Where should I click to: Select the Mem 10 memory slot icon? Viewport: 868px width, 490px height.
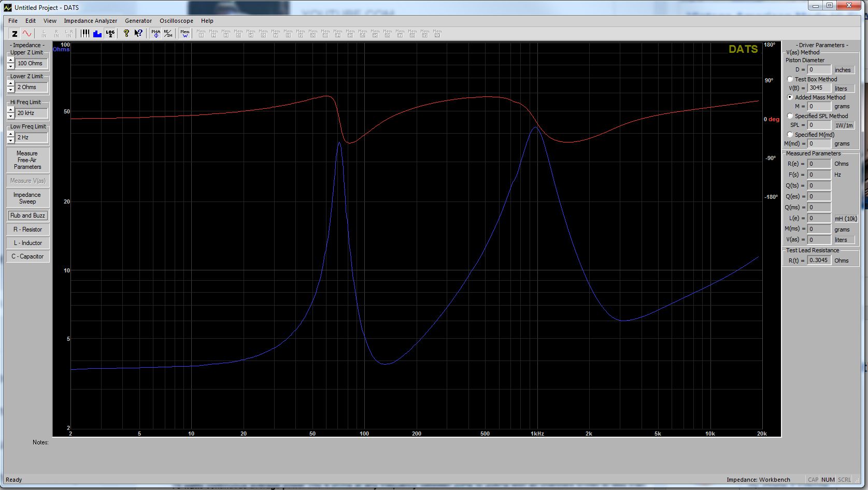[x=313, y=34]
